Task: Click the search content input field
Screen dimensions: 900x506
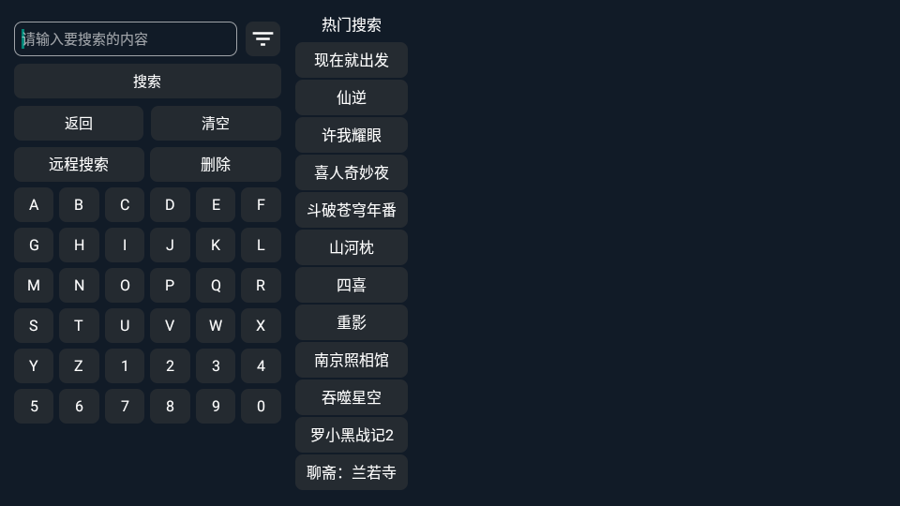Action: pyautogui.click(x=126, y=39)
